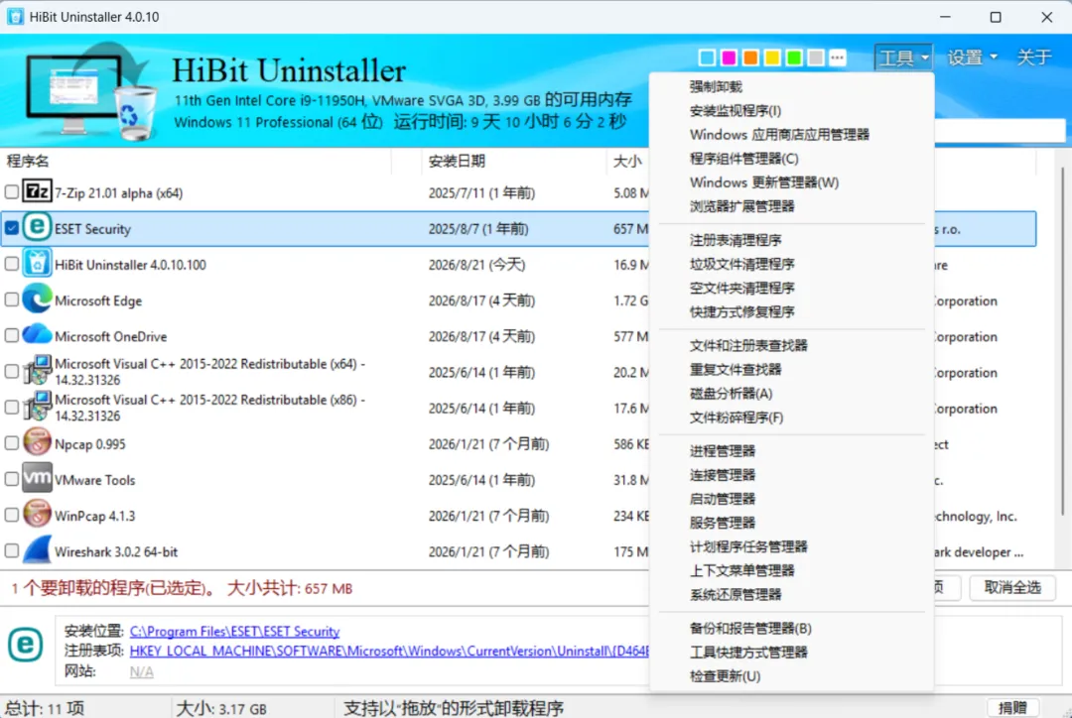Click the WinPcap 4.1.3 icon
Image resolution: width=1072 pixels, height=718 pixels.
pos(37,514)
